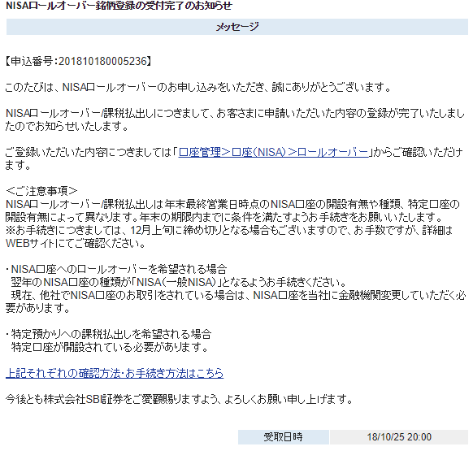Click the text 特定口座が開設されている必要があります。

tap(110, 348)
